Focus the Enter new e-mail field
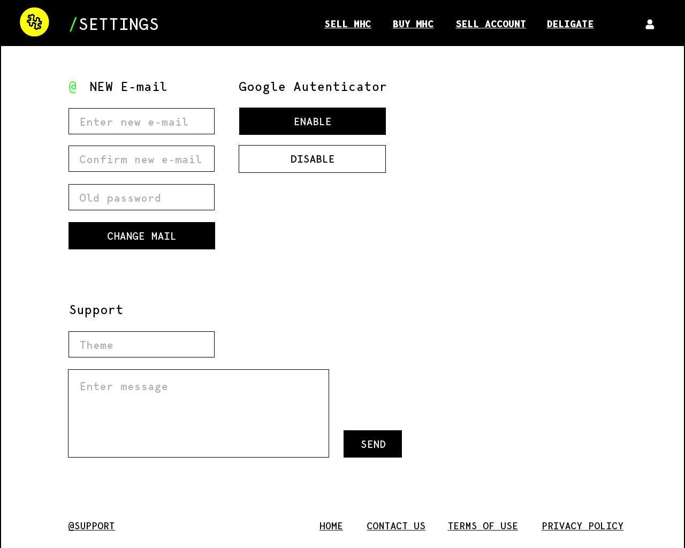The image size is (685, 548). pos(141,121)
